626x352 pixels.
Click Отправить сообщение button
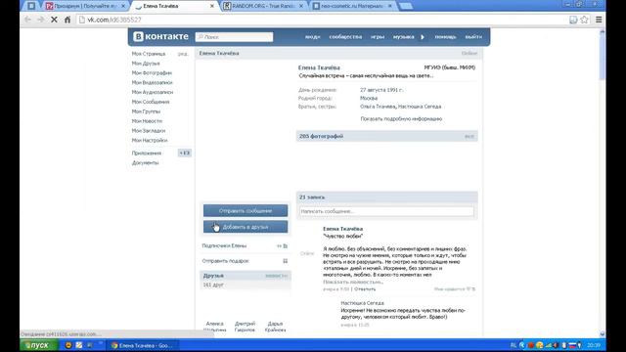point(246,210)
